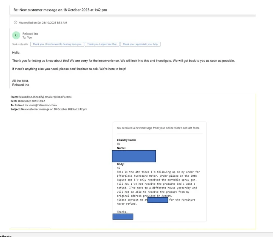Choose reply 'Thank you. I look forward to hearing from you.'
Viewport: 273px width, 237px height.
coord(57,44)
